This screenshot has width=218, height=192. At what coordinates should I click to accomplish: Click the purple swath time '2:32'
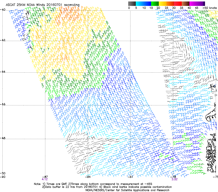pyautogui.click(x=174, y=179)
